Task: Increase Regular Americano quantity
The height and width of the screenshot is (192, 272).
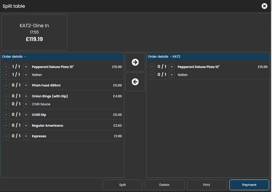Action: point(26,126)
